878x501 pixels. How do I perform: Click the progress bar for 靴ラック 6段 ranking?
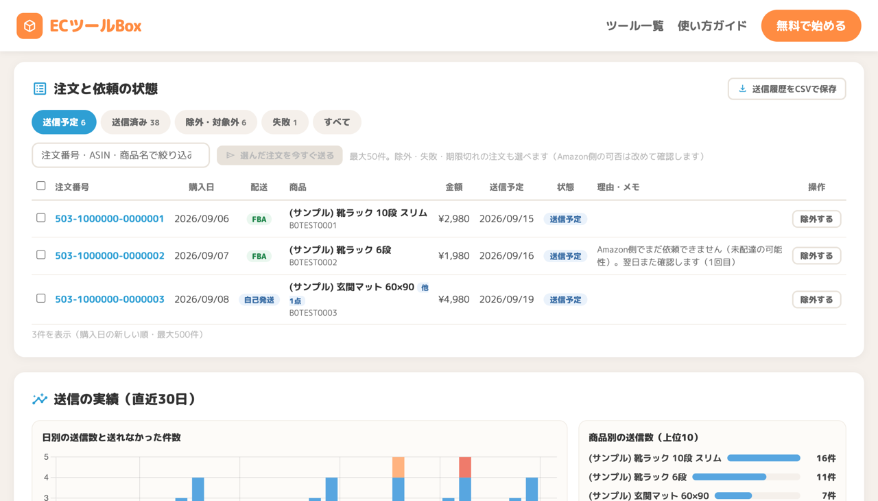point(746,477)
